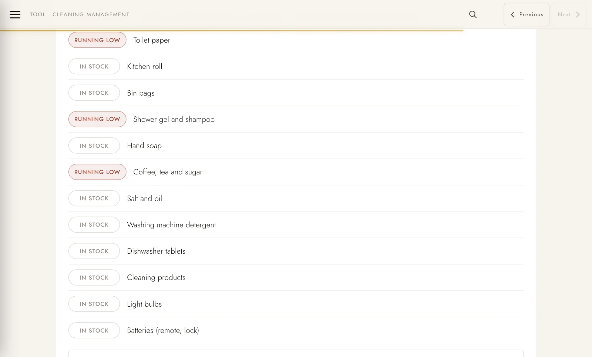This screenshot has width=592, height=357.
Task: Toggle Washing machine detergent status
Action: point(94,224)
